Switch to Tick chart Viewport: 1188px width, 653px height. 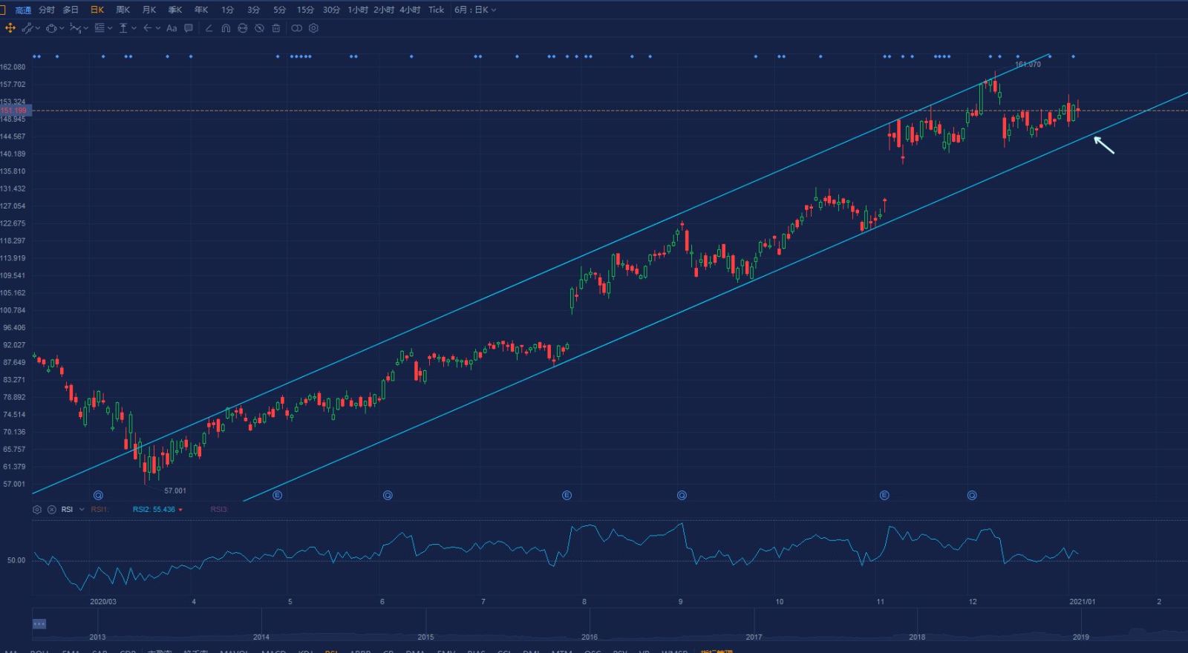pos(436,10)
